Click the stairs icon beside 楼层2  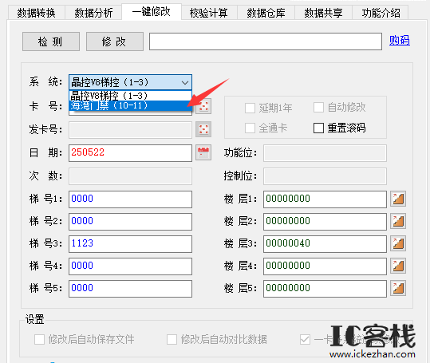(x=398, y=221)
